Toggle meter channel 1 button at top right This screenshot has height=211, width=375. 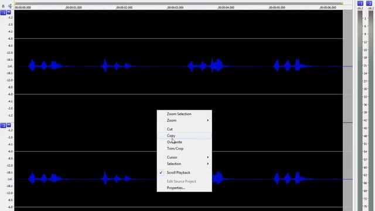point(360,4)
